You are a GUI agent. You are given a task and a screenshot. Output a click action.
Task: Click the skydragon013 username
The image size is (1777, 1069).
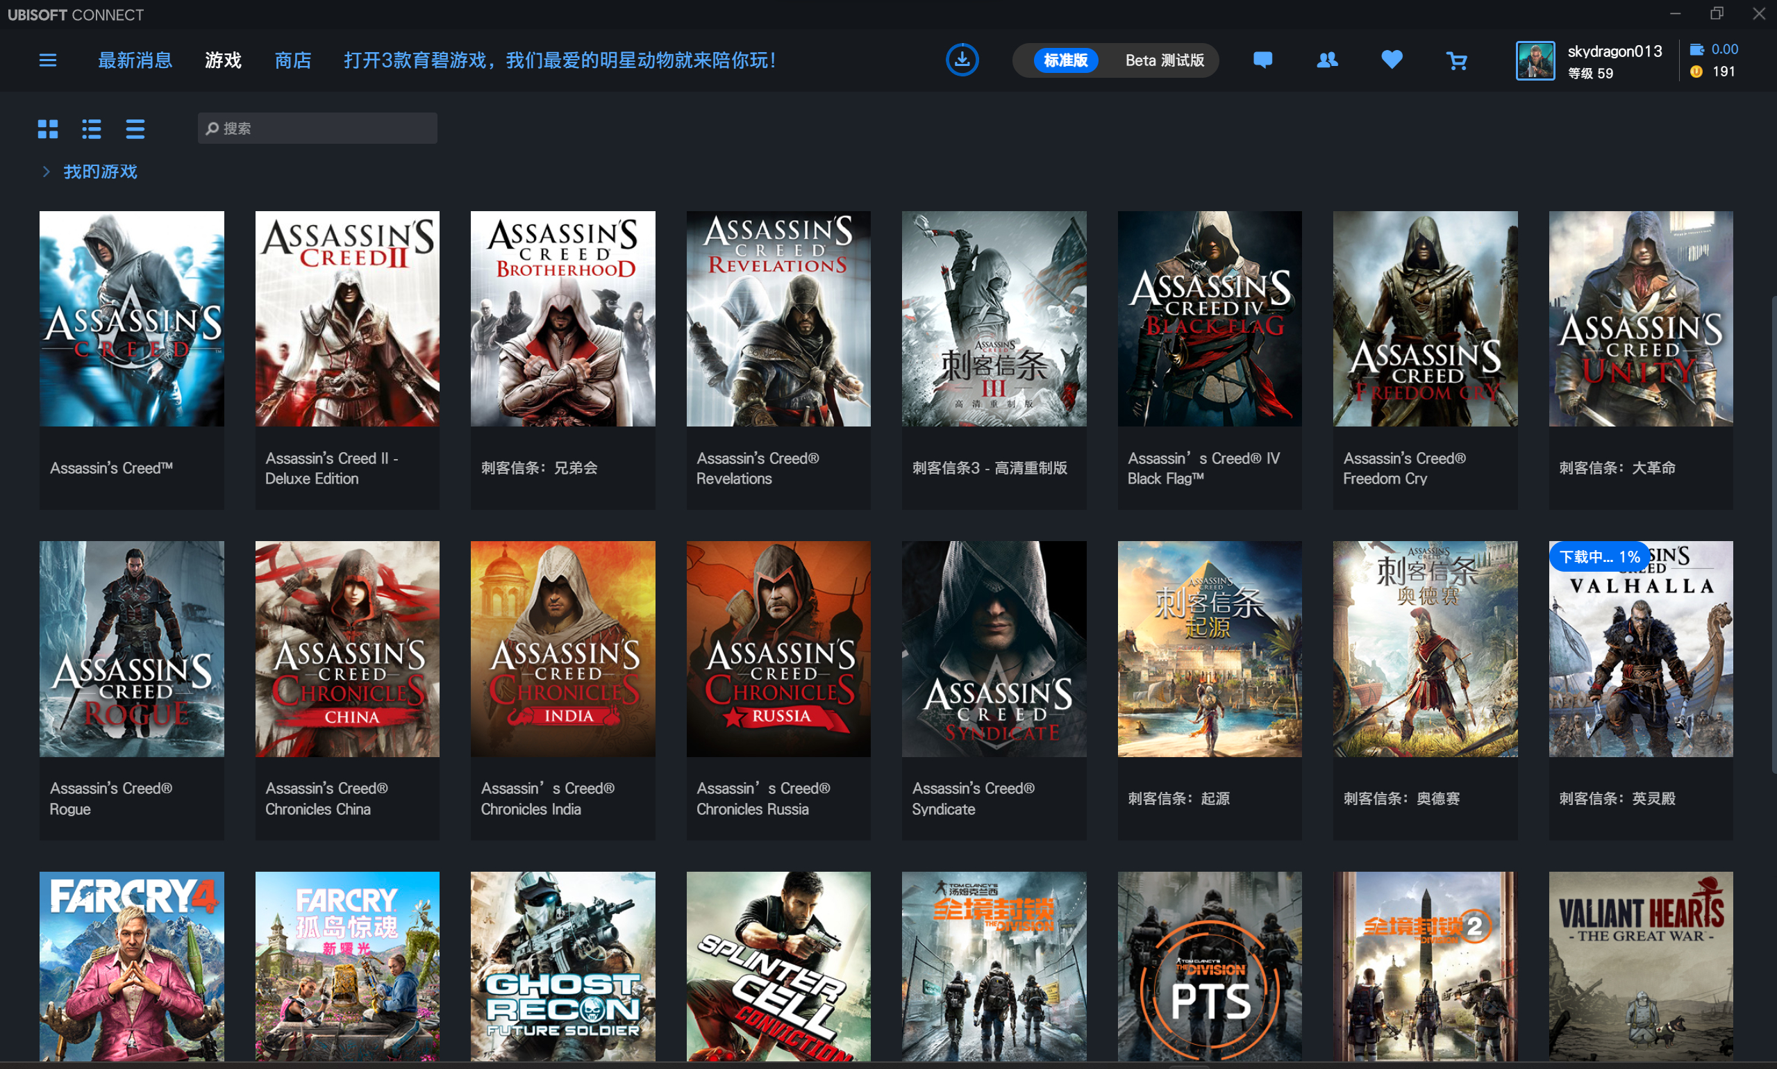click(1615, 51)
